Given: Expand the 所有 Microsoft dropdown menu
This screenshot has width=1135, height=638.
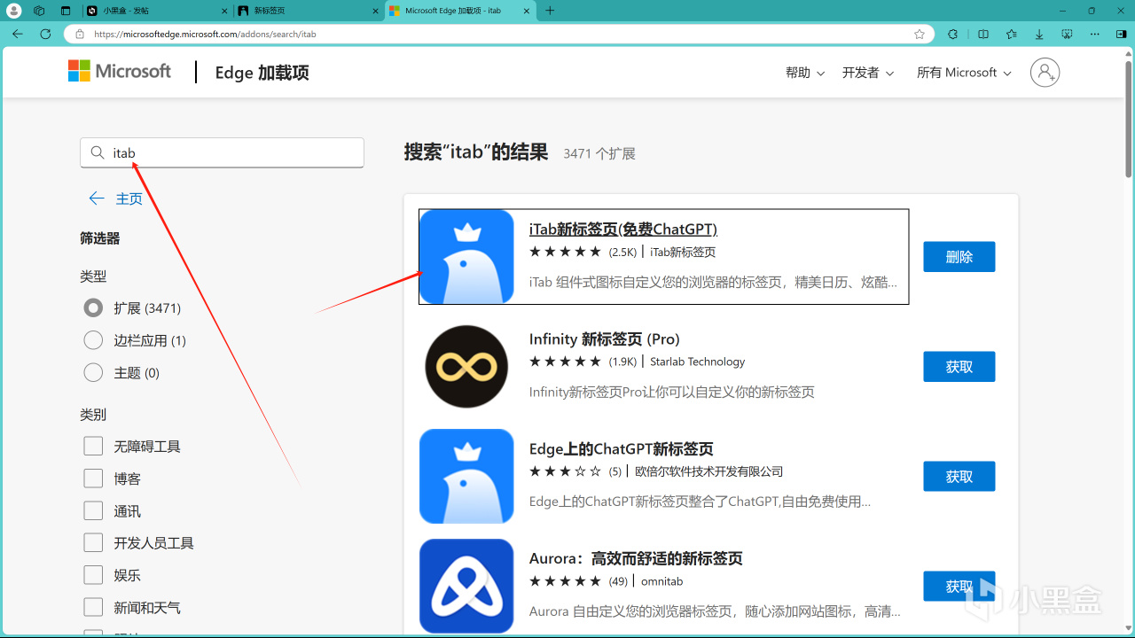Looking at the screenshot, I should [x=964, y=73].
